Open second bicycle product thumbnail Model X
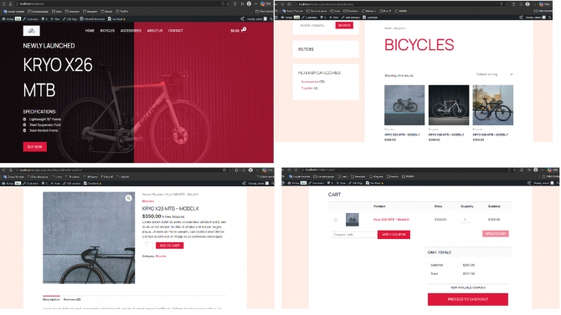This screenshot has width=561, height=315. click(x=449, y=105)
